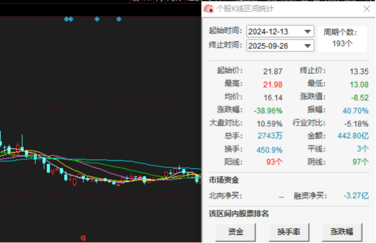Click the third blue diamond from the left
The height and width of the screenshot is (243, 376).
point(97,19)
